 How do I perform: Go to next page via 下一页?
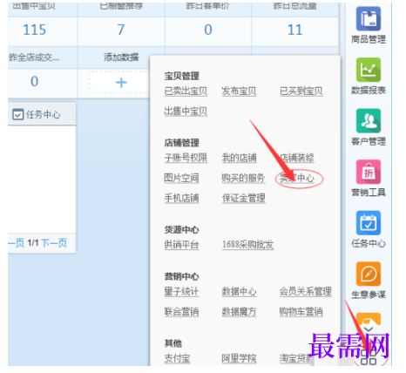click(x=54, y=243)
